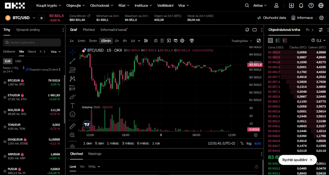
Task: Select the trend line drawing tool
Action: click(72, 61)
